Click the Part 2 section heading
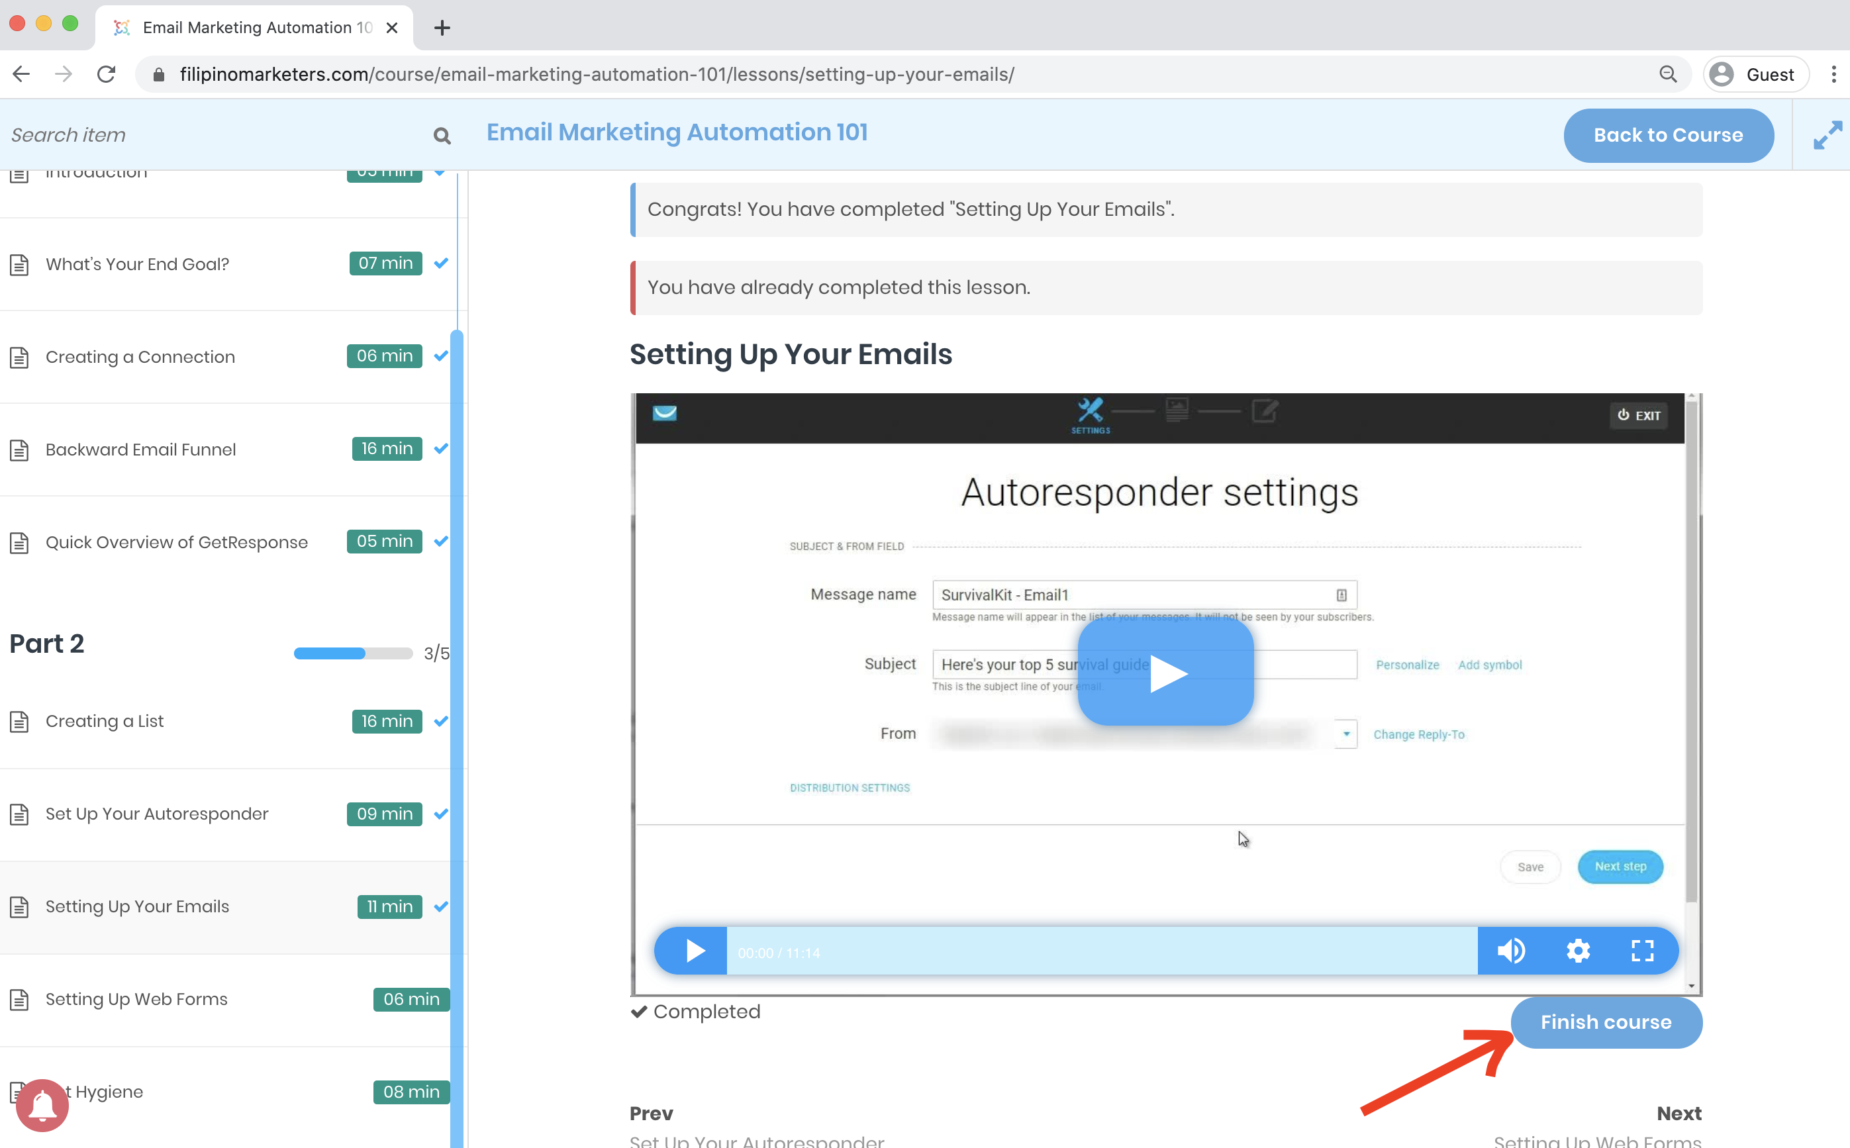Viewport: 1850px width, 1148px height. coord(46,643)
